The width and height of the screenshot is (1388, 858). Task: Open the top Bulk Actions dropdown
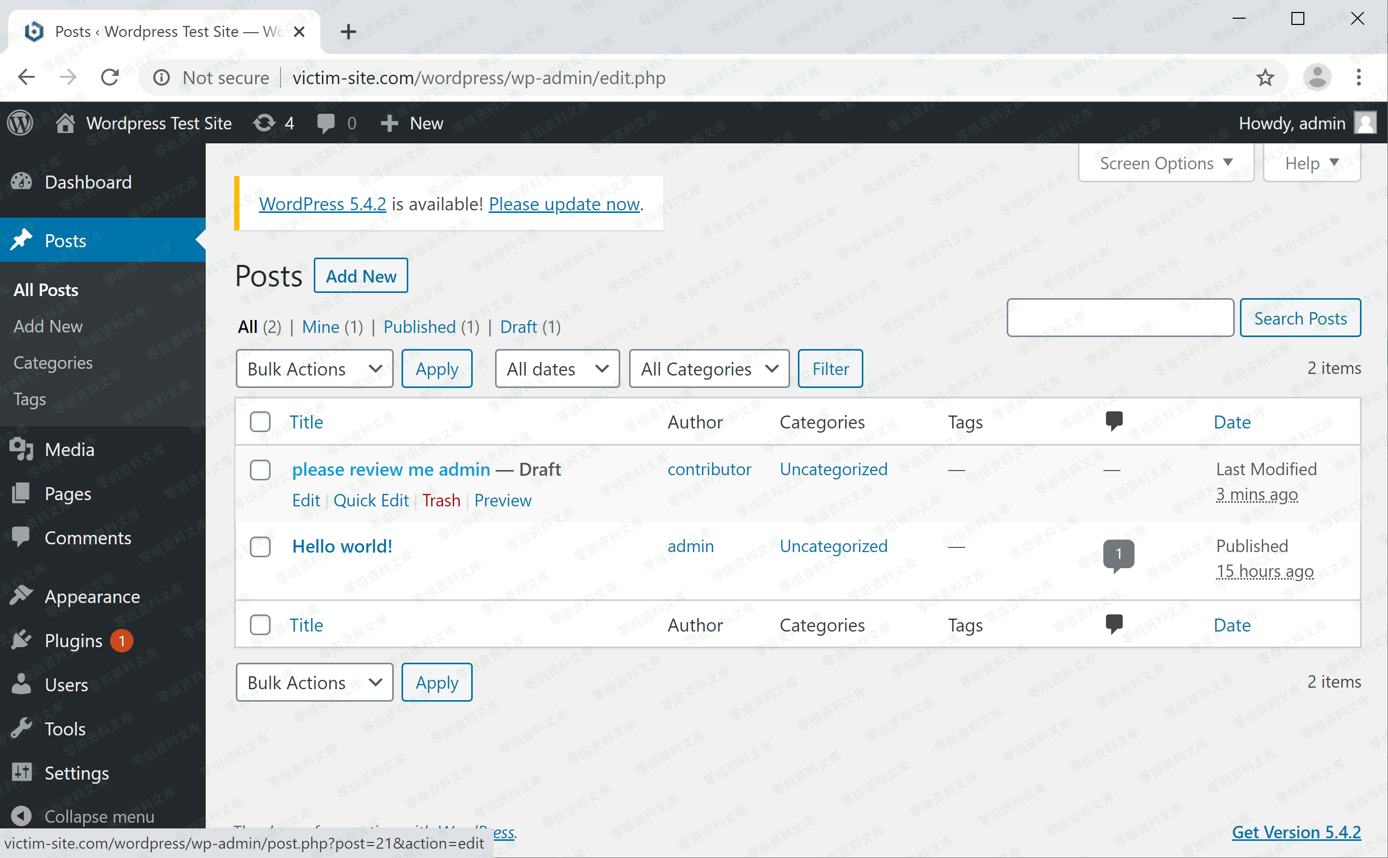pos(314,369)
